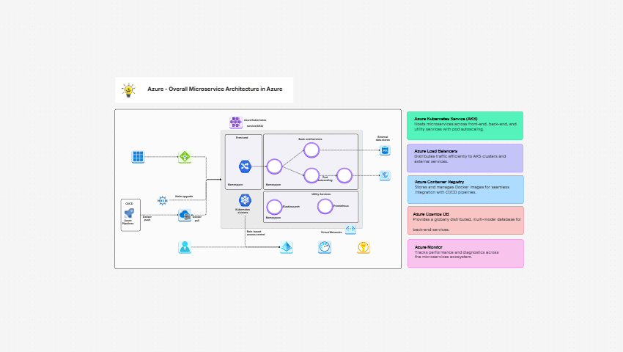
Task: Click the Prometheus circle node
Action: click(325, 206)
